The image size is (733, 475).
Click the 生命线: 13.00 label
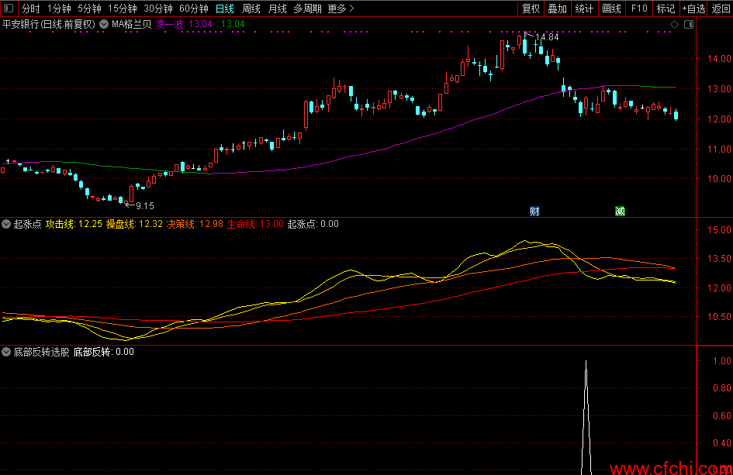point(255,224)
